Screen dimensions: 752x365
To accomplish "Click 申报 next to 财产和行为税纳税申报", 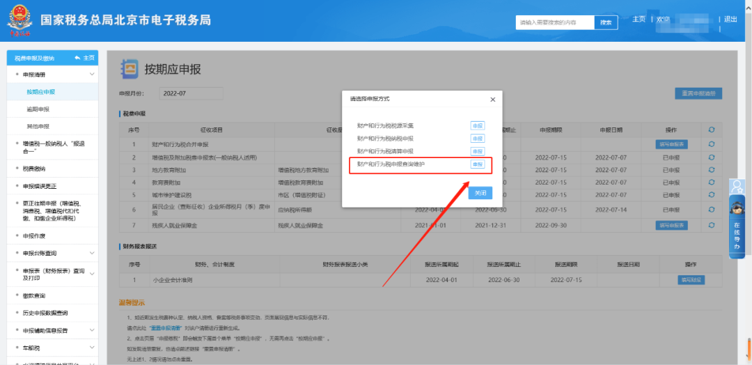I will 477,139.
